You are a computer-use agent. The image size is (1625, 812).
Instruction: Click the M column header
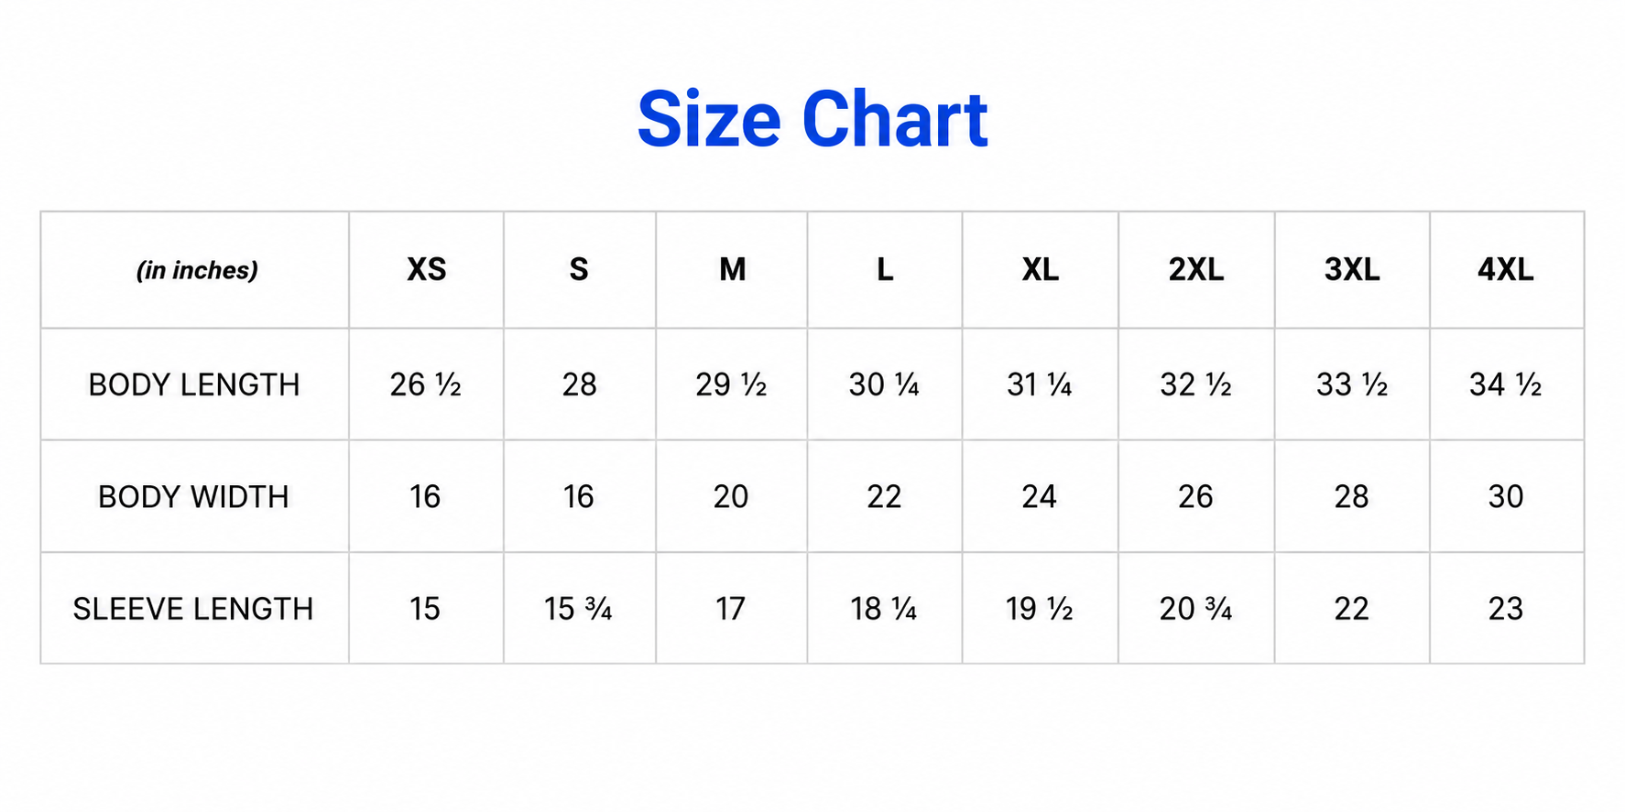732,269
